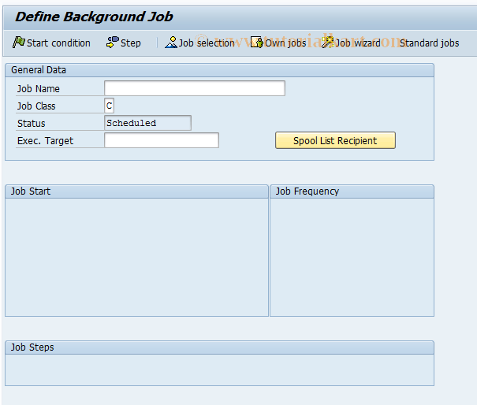Launch Job wizard via wand icon
Image resolution: width=477 pixels, height=405 pixels.
pyautogui.click(x=328, y=43)
